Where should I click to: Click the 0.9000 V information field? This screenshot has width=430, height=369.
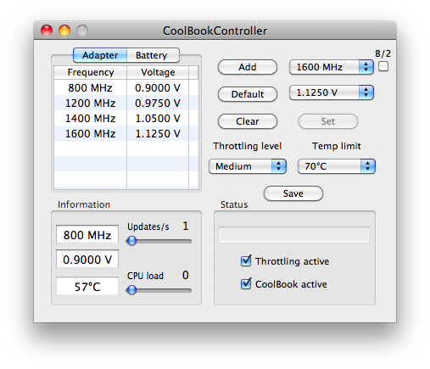[x=87, y=259]
